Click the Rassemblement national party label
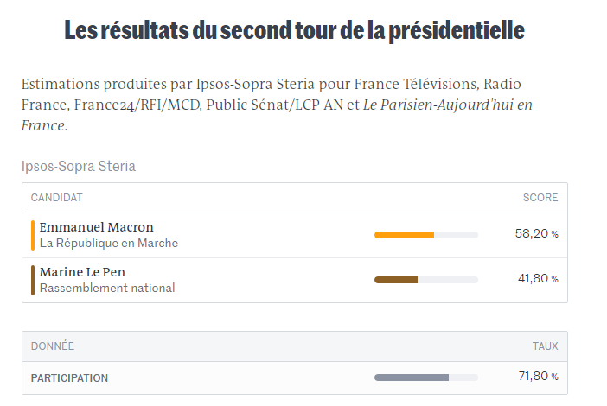Viewport: 607px width, 406px height. [x=107, y=289]
